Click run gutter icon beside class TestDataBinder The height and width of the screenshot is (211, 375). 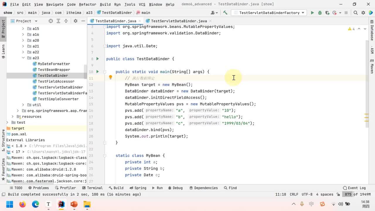click(x=98, y=59)
